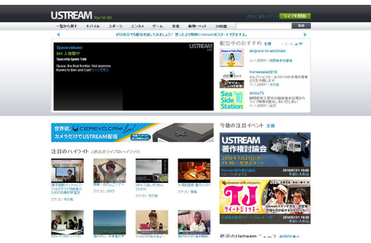Open the sign up link in the header
371x243 pixels.
269,17
